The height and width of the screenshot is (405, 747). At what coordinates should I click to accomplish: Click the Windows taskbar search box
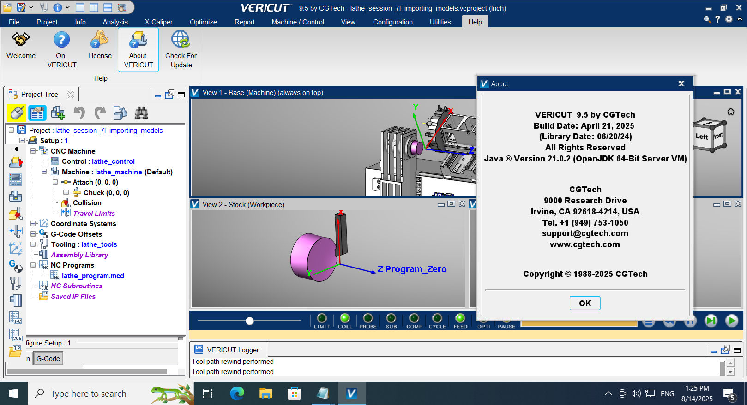[111, 393]
